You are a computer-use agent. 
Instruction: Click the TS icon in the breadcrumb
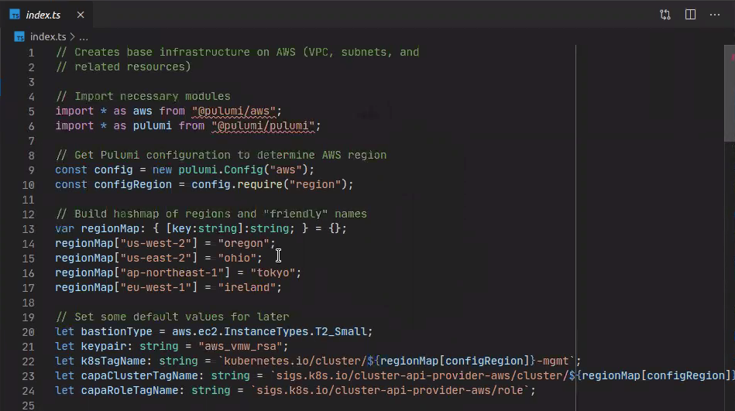(20, 36)
